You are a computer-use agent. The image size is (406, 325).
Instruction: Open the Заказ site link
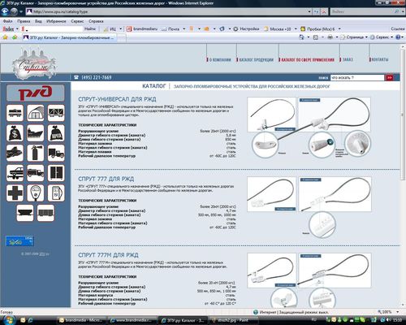point(348,59)
